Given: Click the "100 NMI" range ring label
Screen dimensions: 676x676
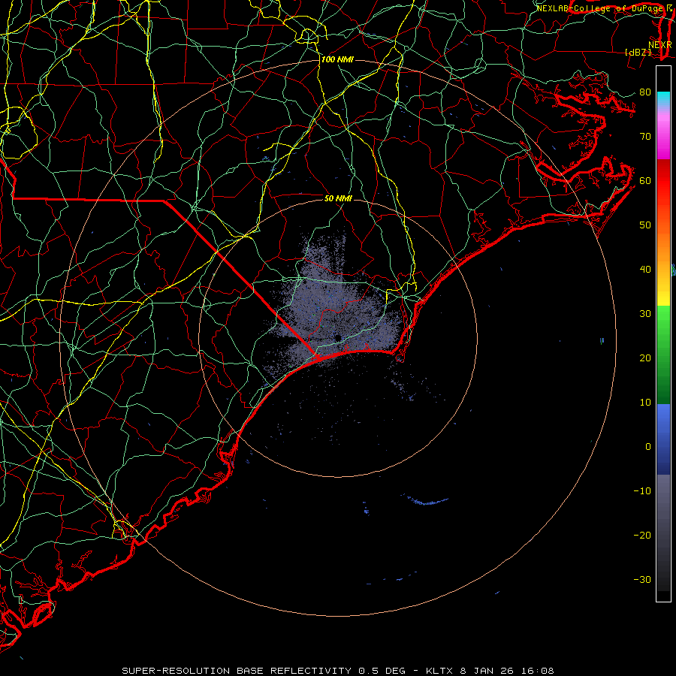Looking at the screenshot, I should tap(337, 59).
